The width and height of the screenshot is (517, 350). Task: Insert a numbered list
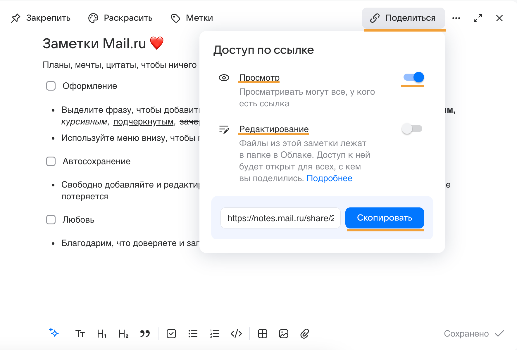pyautogui.click(x=215, y=334)
